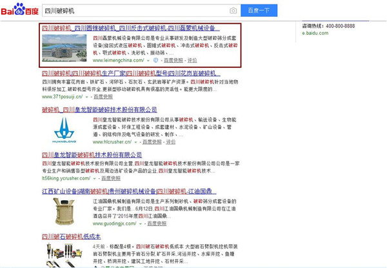Open 百度快照 for hlcrusher result
Screen dimensions: 387x268
pos(152,142)
